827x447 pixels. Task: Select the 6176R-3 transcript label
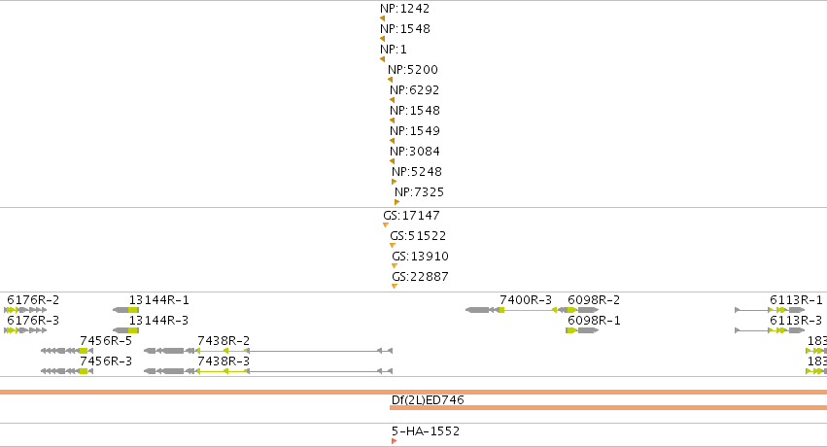click(x=33, y=321)
